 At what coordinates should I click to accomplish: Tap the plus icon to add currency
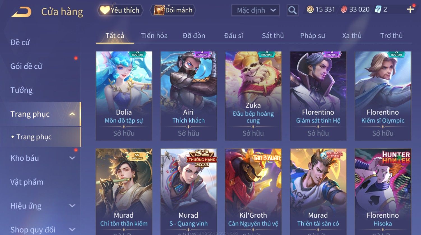pyautogui.click(x=410, y=10)
